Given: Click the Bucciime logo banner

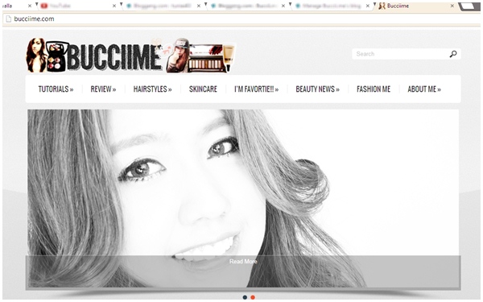Looking at the screenshot, I should (x=130, y=56).
